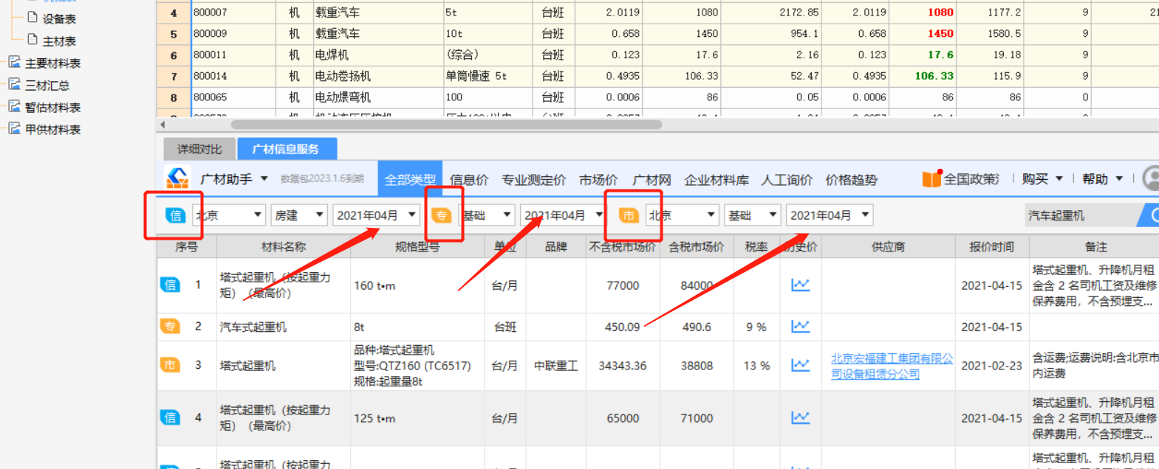The width and height of the screenshot is (1159, 469).
Task: Open the 全国政策 link
Action: (971, 179)
